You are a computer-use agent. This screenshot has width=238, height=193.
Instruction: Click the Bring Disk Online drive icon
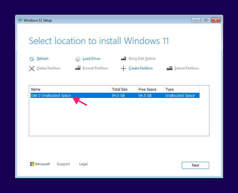point(124,59)
